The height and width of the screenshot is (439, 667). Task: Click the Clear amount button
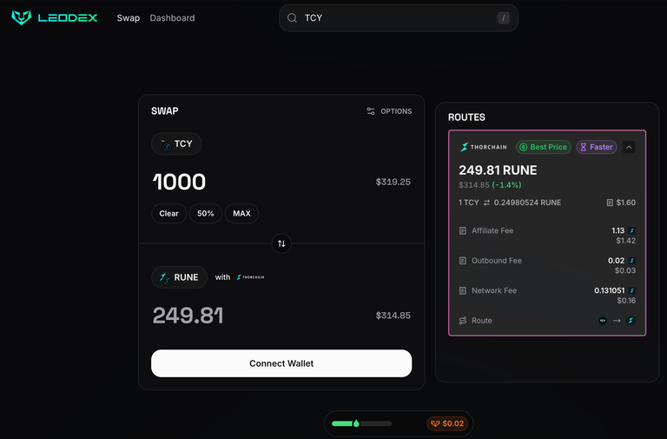[168, 214]
